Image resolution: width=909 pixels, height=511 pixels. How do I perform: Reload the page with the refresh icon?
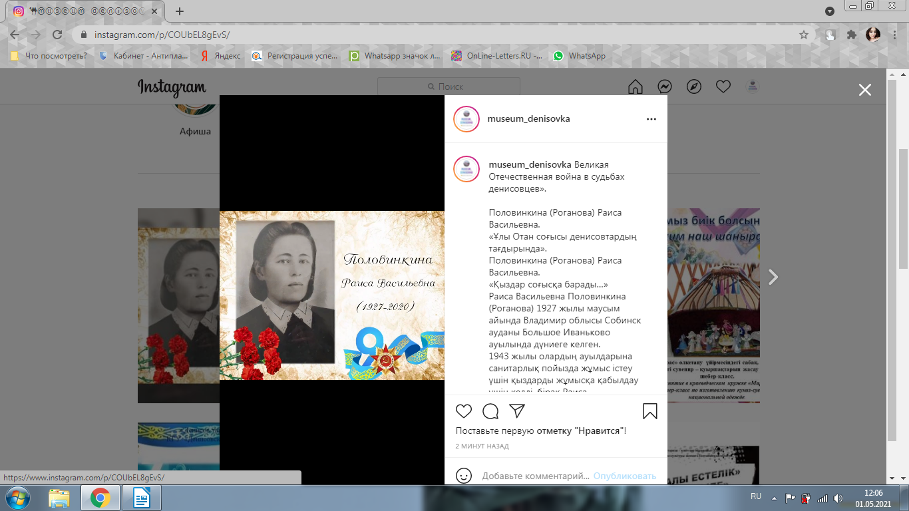click(x=57, y=35)
